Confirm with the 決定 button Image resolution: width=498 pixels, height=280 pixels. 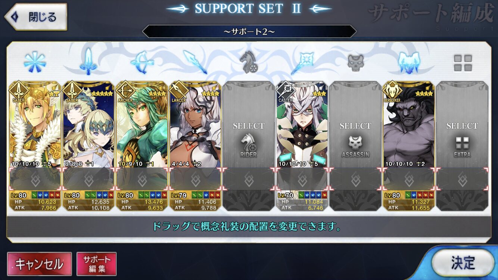463,263
